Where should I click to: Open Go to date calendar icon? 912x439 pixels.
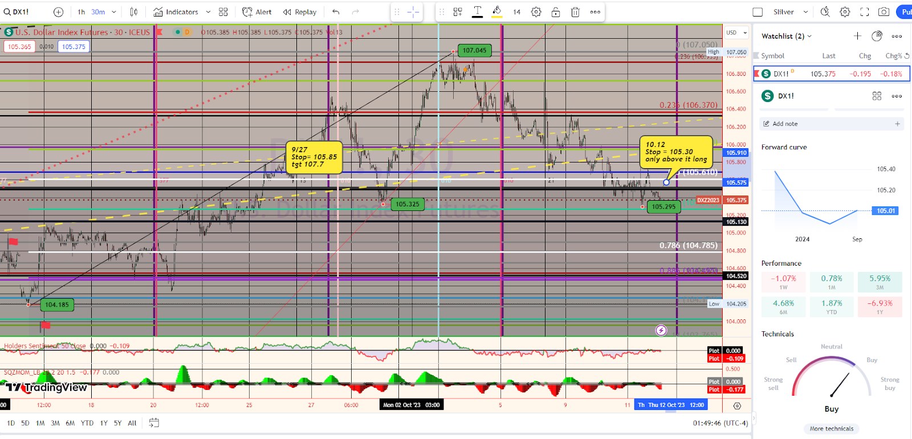tap(154, 423)
